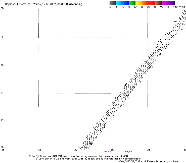Click the purple time label '23:16'
Viewport: 186px width, 163px height.
pyautogui.click(x=108, y=152)
